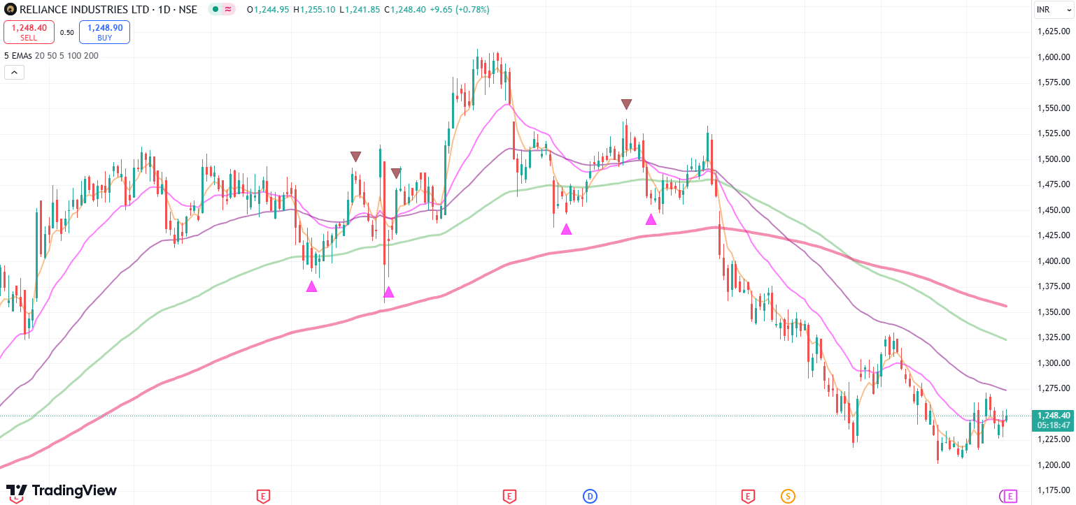Click price axis label 1,425.00
This screenshot has height=505, width=1076.
pos(1052,235)
